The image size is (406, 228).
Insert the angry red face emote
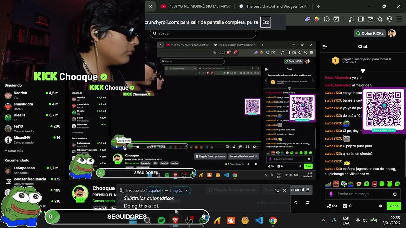(x=374, y=184)
